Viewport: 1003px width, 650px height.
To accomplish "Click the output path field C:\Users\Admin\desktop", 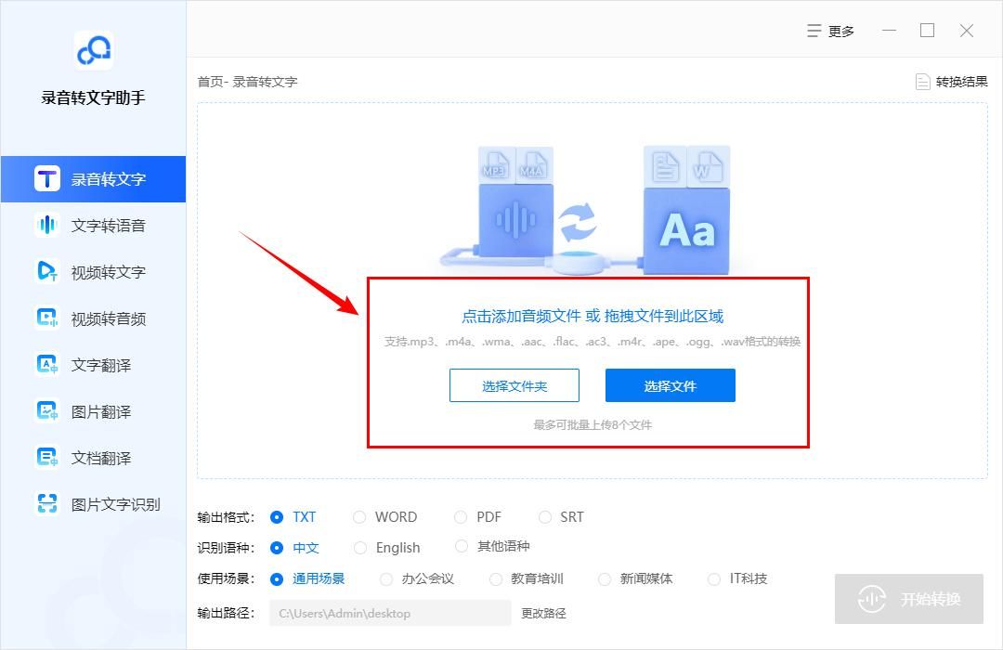I will point(390,613).
